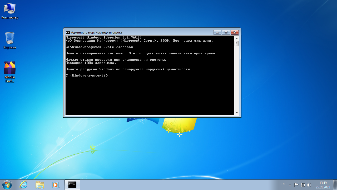Open Windows Explorer from the taskbar
The image size is (337, 190).
pos(40,185)
